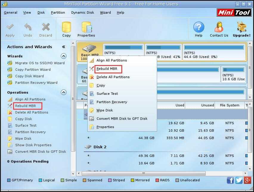254x192 pixels.
Task: Click the partition list vertical scrollbar down arrow
Action: pos(250,169)
